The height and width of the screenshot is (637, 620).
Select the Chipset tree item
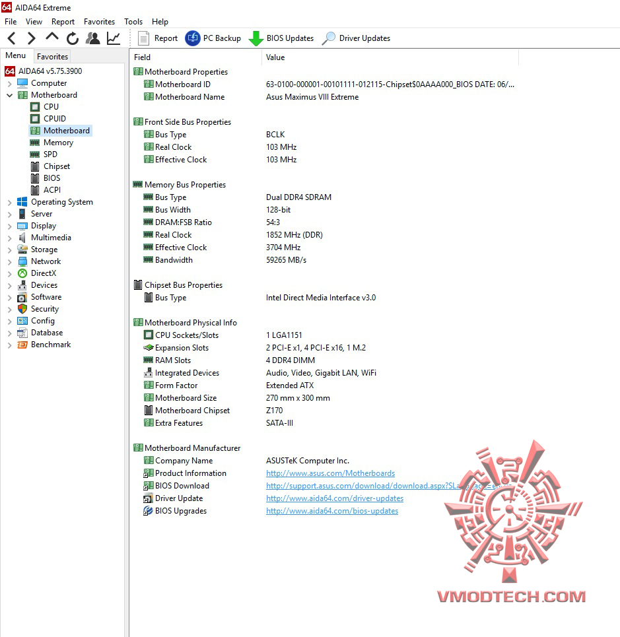[x=57, y=166]
